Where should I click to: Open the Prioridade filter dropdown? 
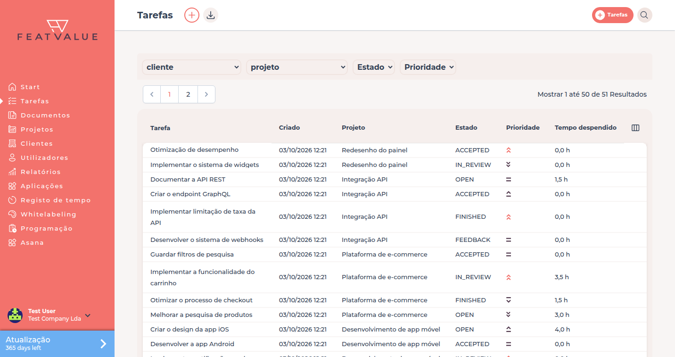[428, 67]
